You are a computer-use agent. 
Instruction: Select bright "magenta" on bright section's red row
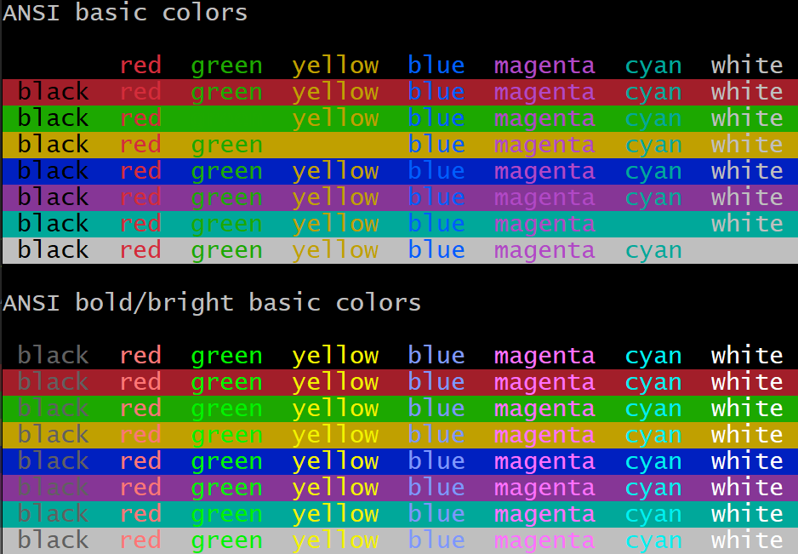[544, 382]
